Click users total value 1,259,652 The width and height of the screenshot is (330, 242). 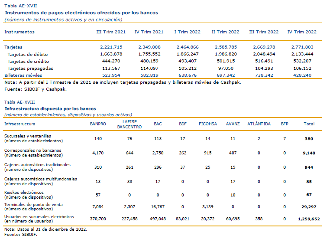(309, 219)
